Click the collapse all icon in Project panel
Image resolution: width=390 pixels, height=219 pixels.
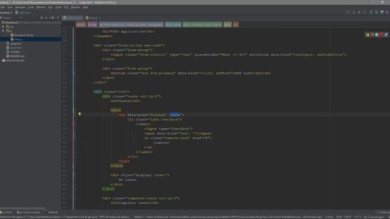pyautogui.click(x=46, y=18)
